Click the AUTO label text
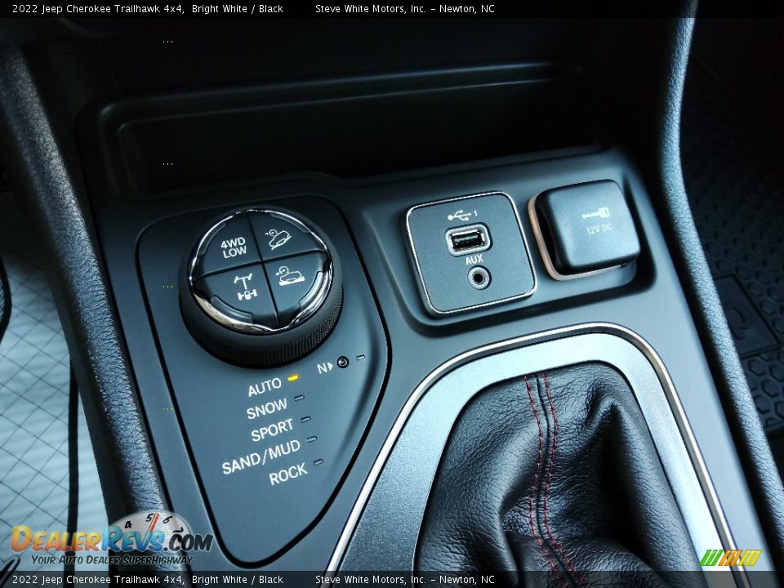 click(265, 387)
